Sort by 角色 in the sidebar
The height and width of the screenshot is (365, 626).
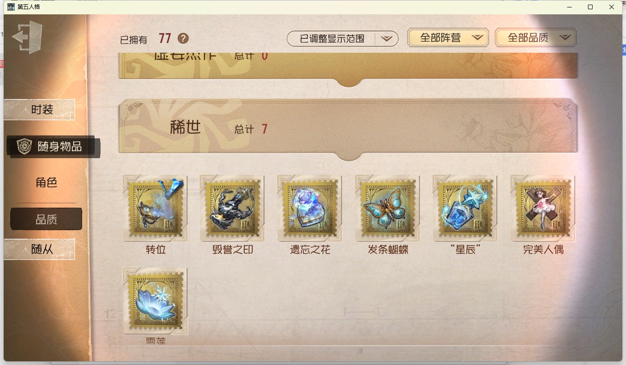46,182
